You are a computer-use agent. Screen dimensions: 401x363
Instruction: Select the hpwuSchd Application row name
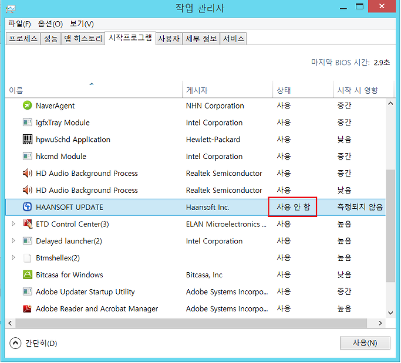[x=73, y=140]
